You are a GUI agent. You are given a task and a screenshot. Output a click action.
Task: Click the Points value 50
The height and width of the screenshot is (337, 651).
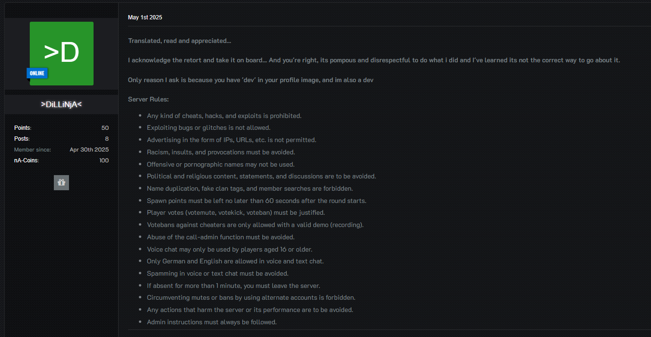105,128
